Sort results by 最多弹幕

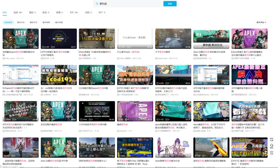click(x=46, y=22)
